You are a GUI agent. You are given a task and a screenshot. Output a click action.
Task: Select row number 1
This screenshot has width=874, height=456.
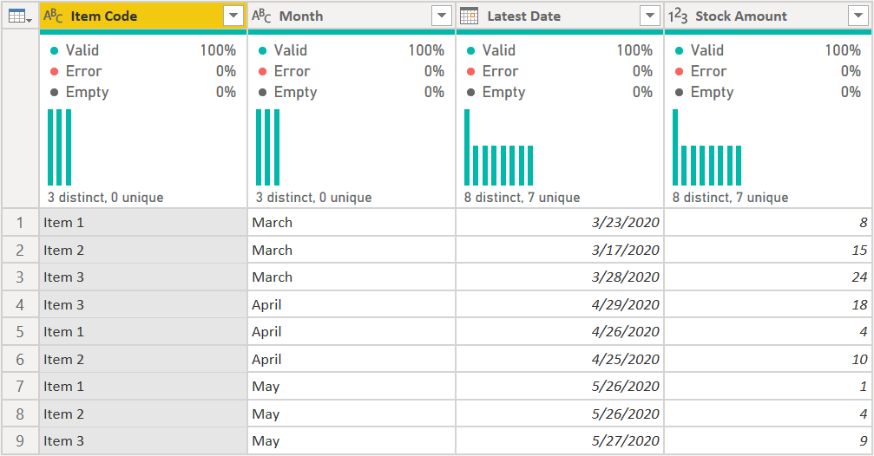(x=20, y=223)
